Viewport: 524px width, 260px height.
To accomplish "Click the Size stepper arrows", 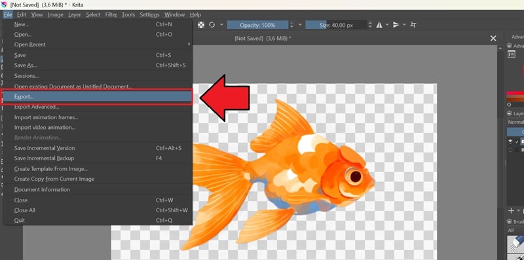I will pyautogui.click(x=370, y=25).
